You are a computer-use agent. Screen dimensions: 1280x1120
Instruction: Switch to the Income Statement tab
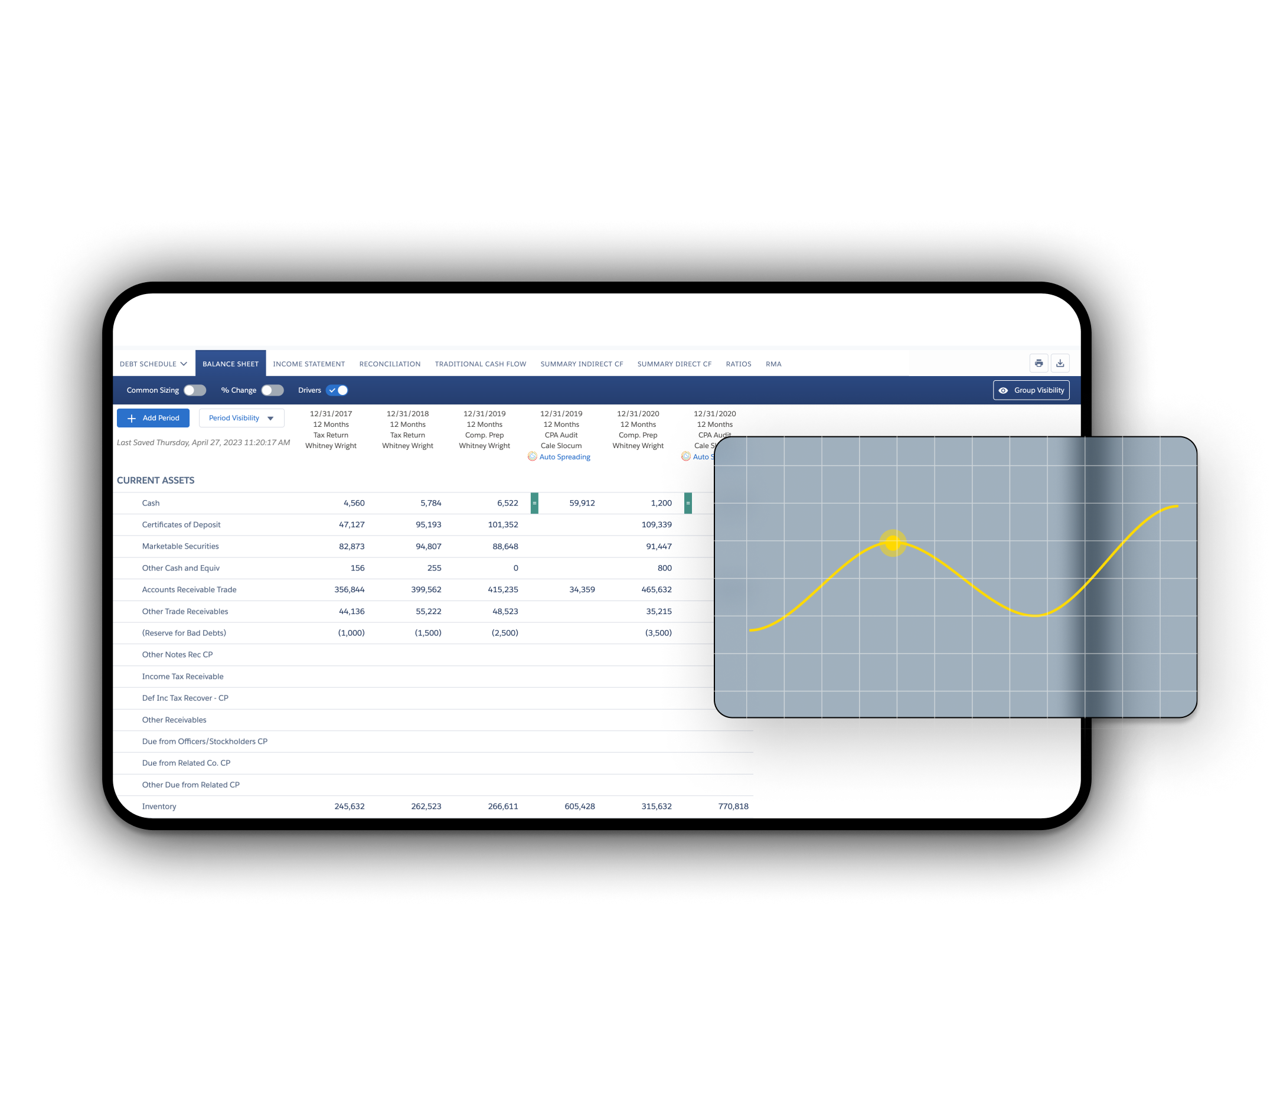(309, 364)
